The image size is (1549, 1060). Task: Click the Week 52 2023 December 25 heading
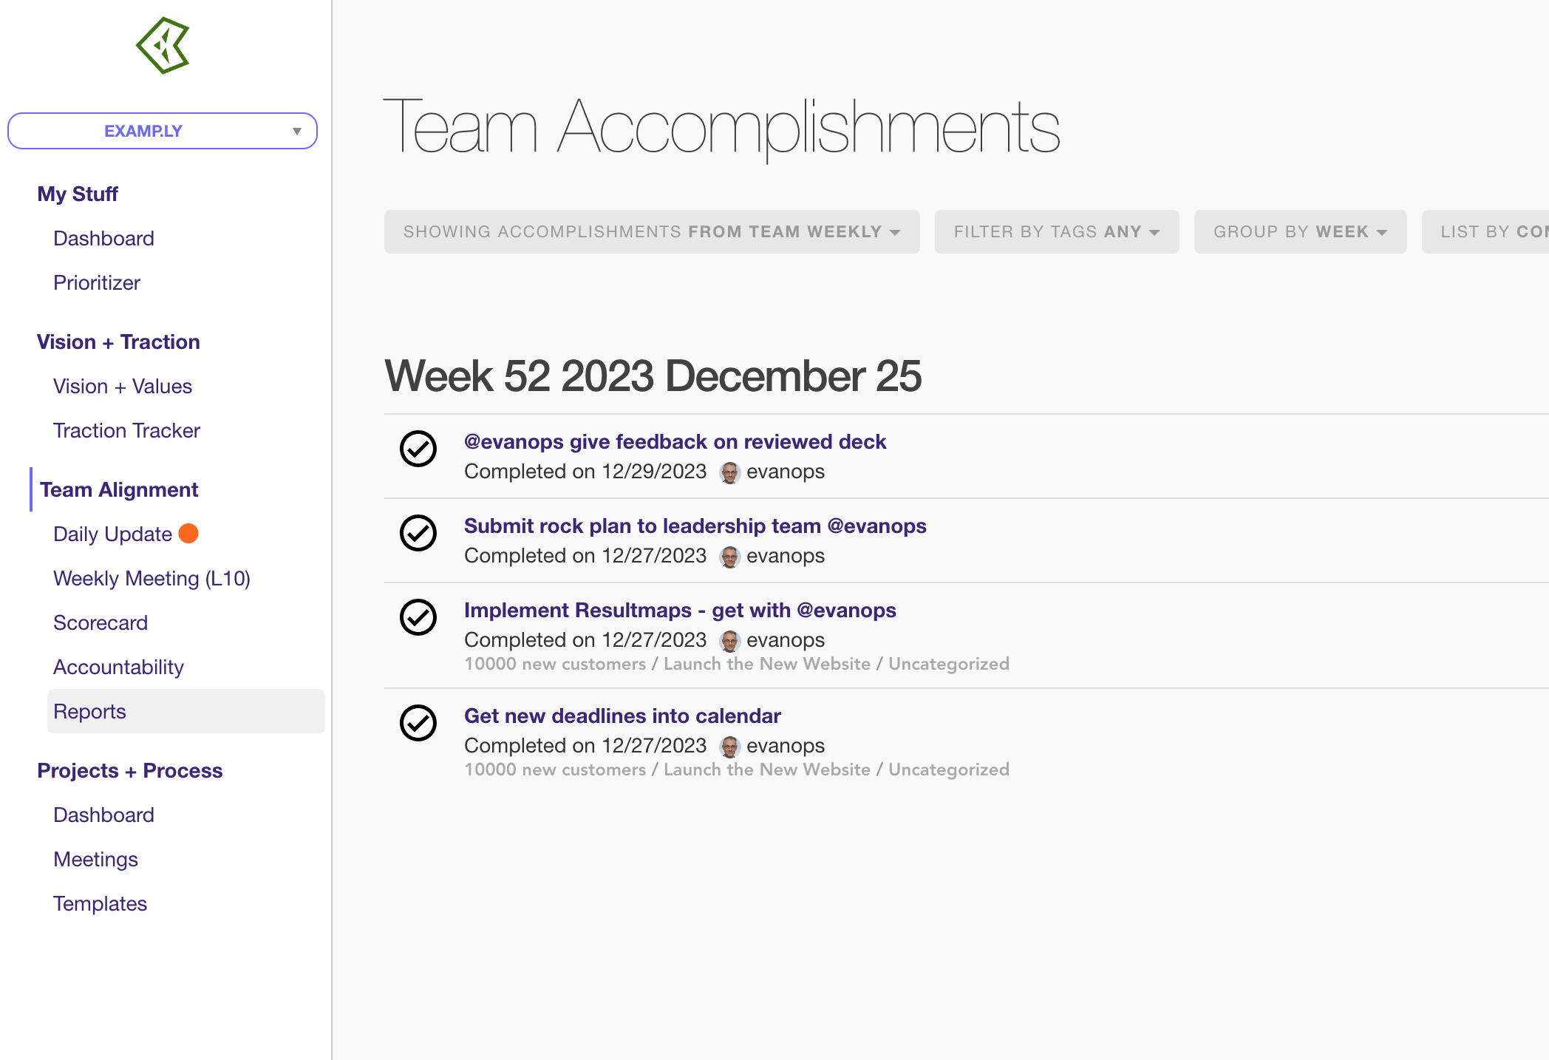(x=653, y=376)
